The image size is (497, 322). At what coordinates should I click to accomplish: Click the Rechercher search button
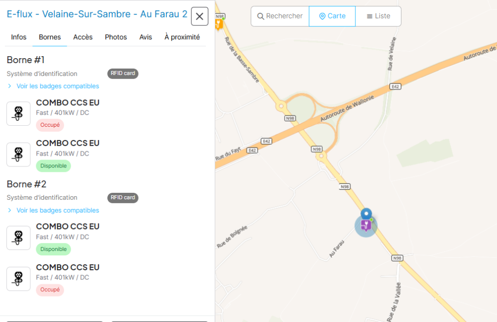[280, 16]
